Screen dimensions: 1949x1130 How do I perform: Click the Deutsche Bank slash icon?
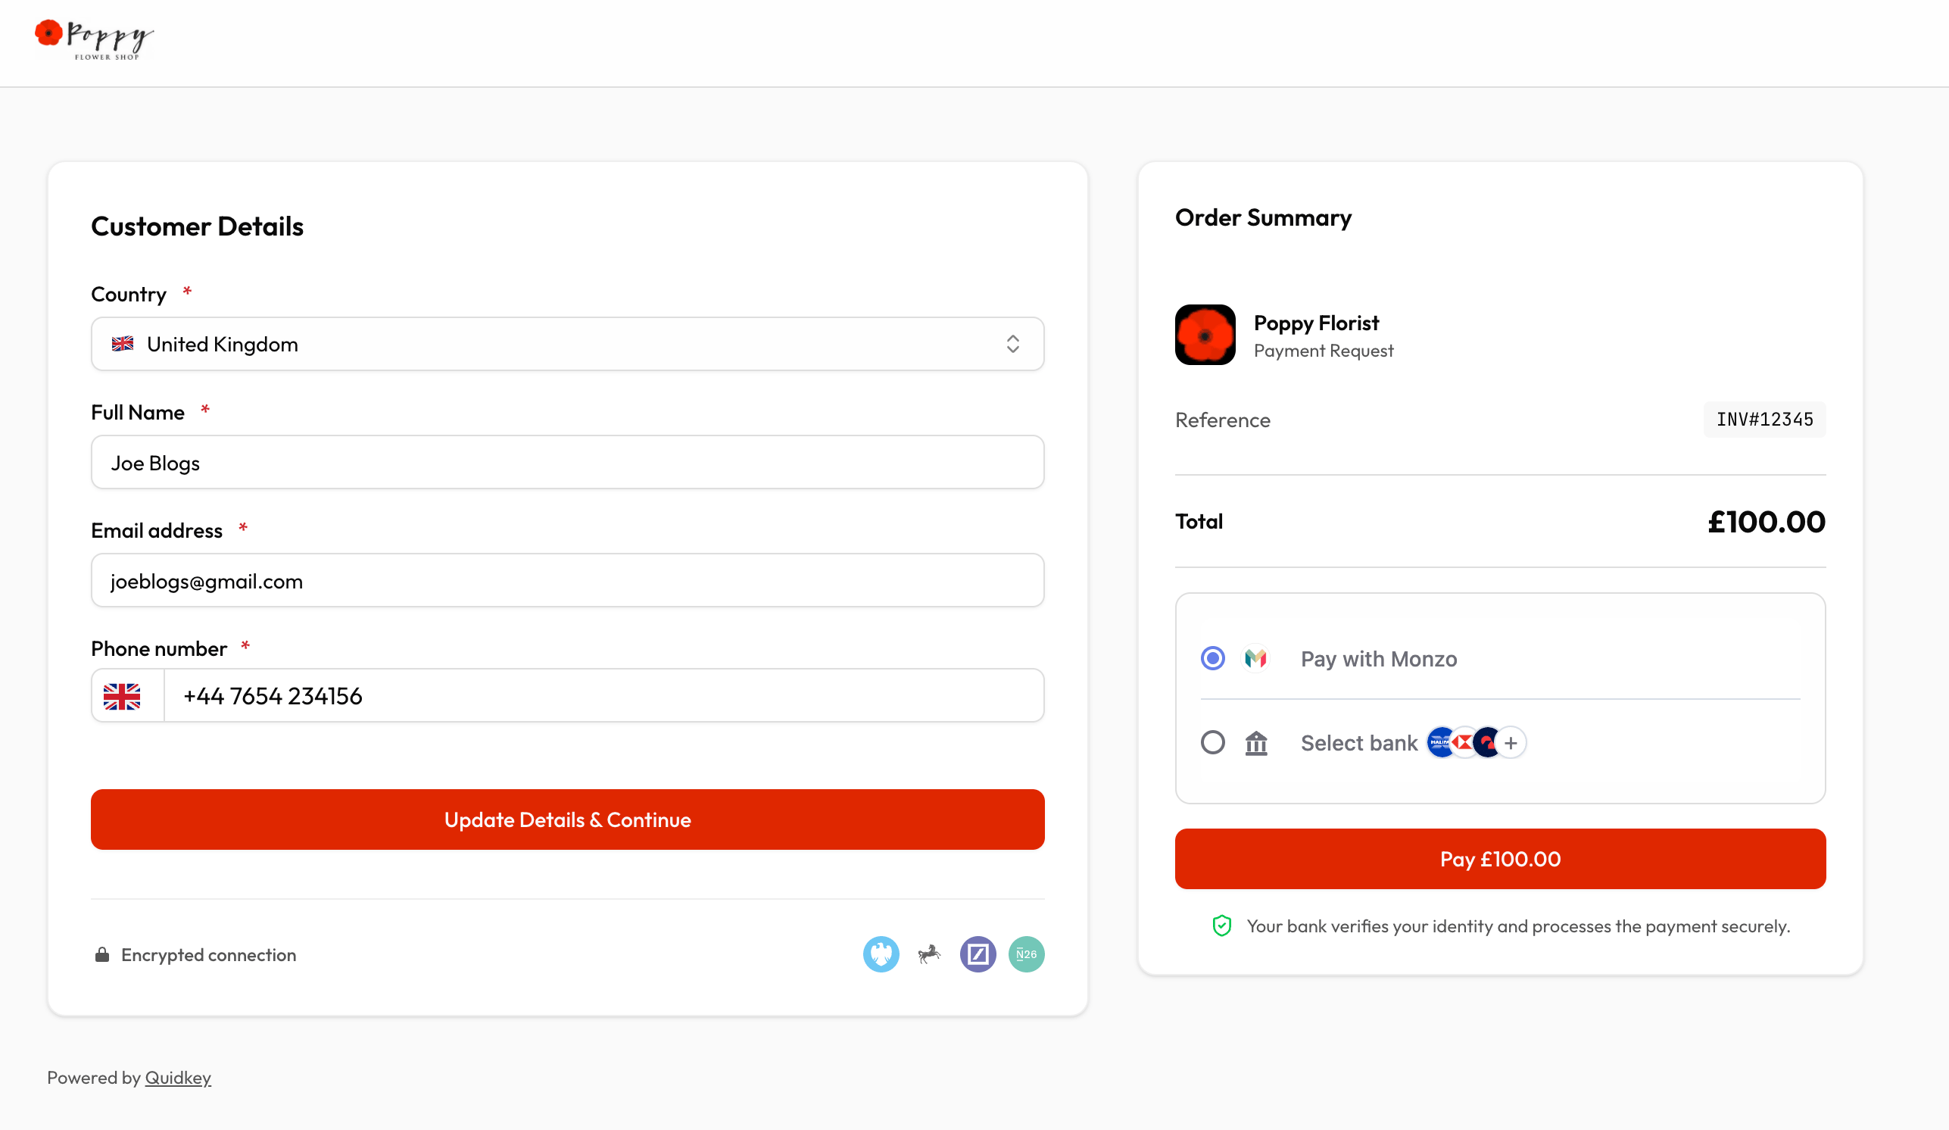point(978,954)
